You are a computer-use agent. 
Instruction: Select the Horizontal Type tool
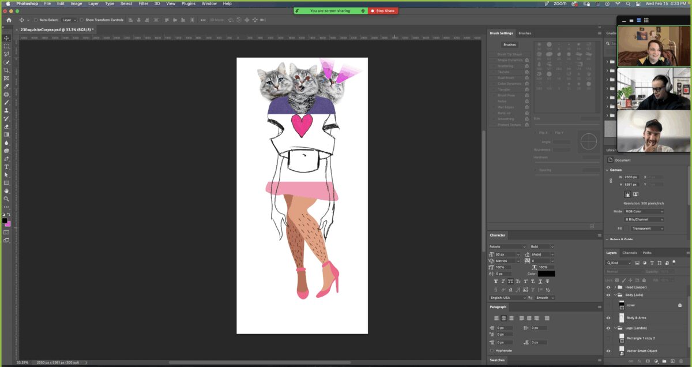coord(6,167)
